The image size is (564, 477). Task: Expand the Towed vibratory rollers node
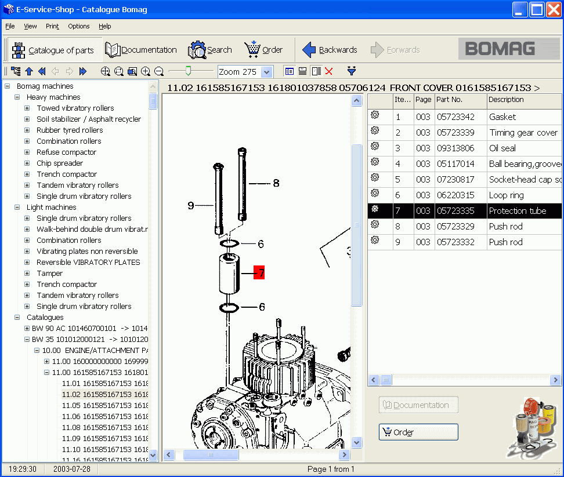click(27, 108)
